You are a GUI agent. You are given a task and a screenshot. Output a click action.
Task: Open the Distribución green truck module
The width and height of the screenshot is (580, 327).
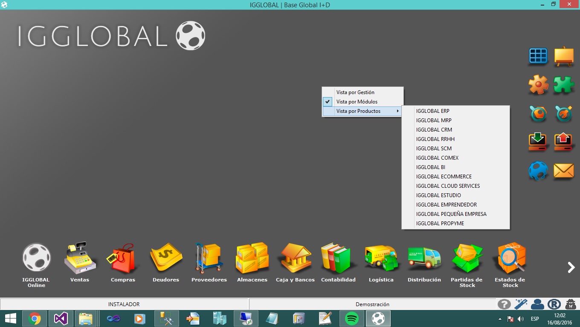[x=424, y=262]
